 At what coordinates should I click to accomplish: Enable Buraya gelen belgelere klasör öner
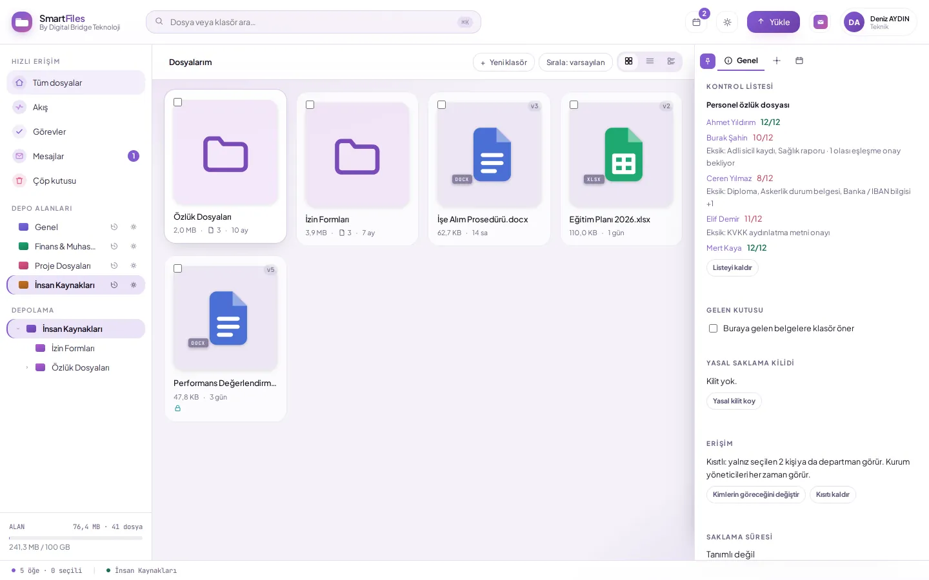point(713,329)
